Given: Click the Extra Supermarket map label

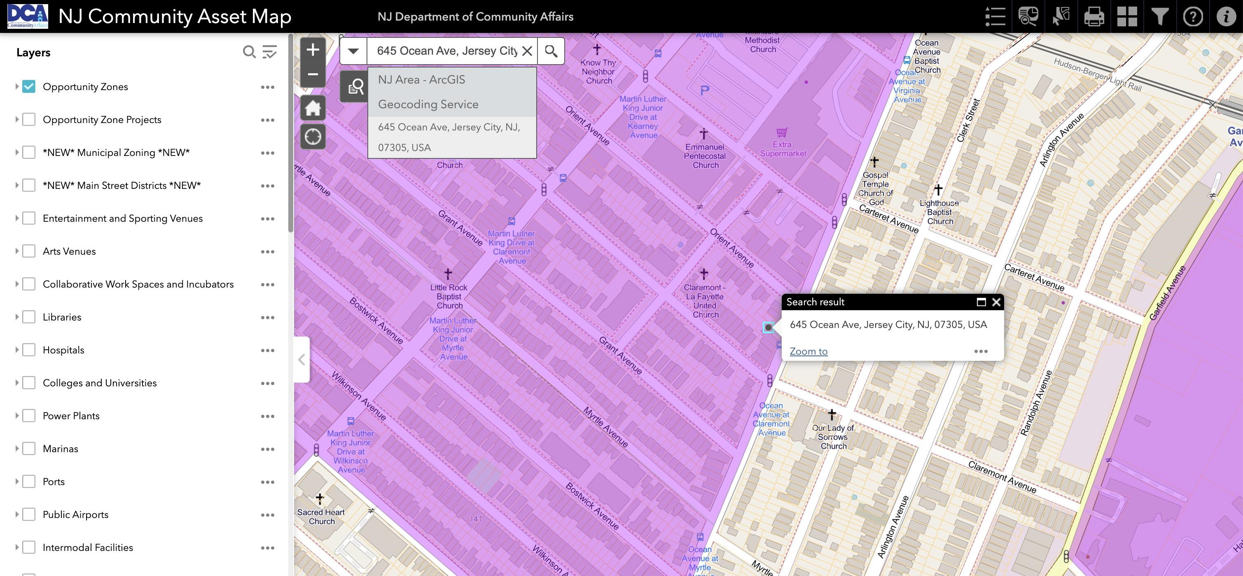Looking at the screenshot, I should [783, 149].
